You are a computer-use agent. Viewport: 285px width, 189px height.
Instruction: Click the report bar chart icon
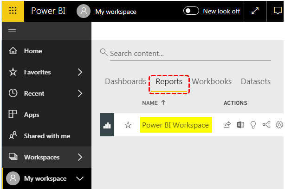click(107, 125)
